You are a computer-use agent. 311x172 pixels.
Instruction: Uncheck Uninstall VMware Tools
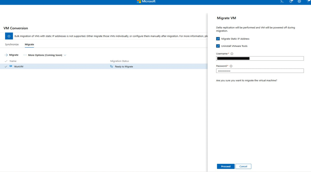[x=218, y=46]
